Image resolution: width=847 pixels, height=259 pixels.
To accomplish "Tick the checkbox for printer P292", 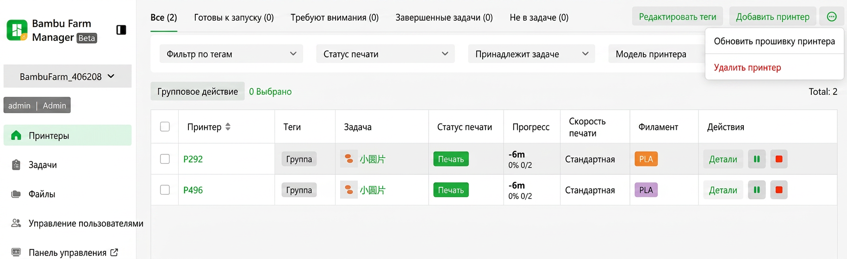I will pyautogui.click(x=165, y=159).
